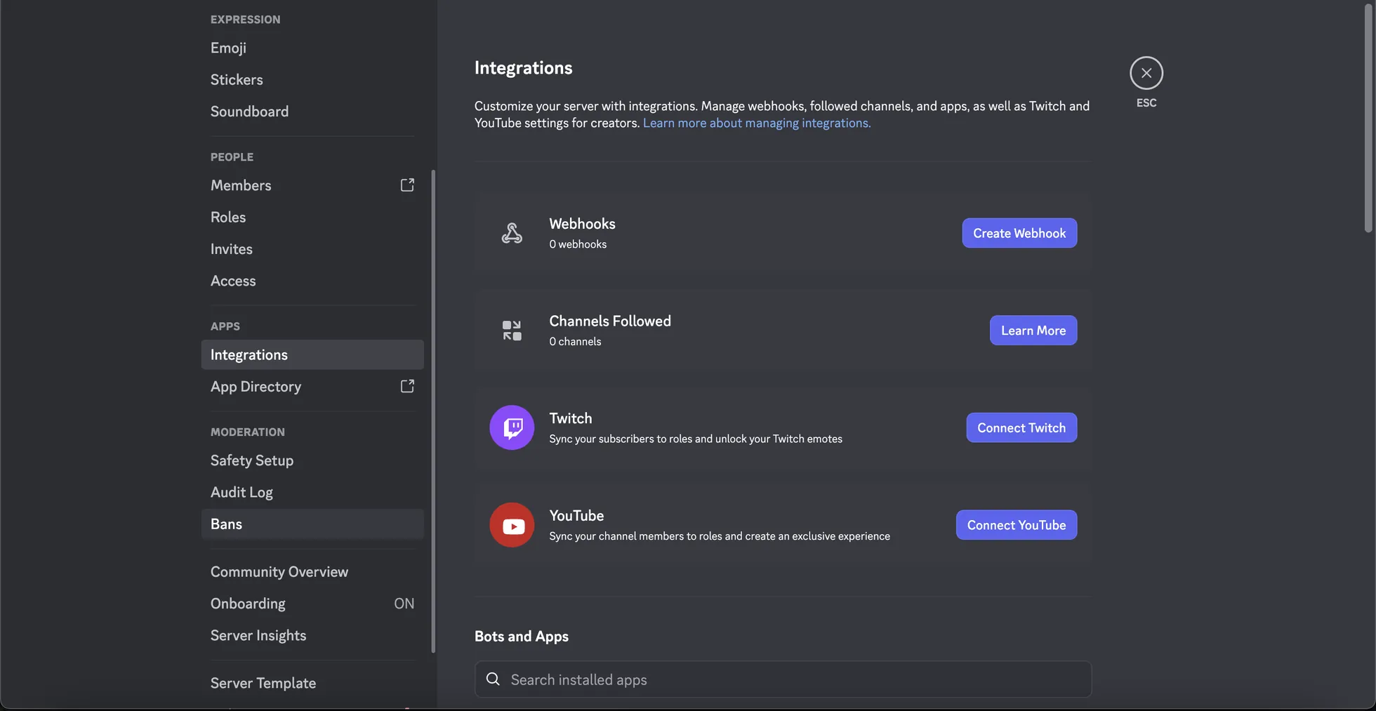Open Onboarding settings
Screen dimensions: 1376x711
pos(312,604)
